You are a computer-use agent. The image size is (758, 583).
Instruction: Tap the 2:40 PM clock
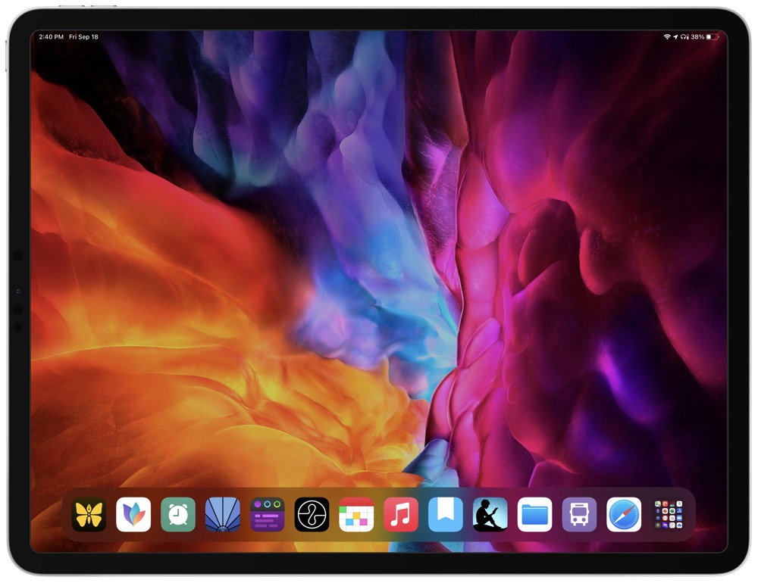(x=52, y=36)
